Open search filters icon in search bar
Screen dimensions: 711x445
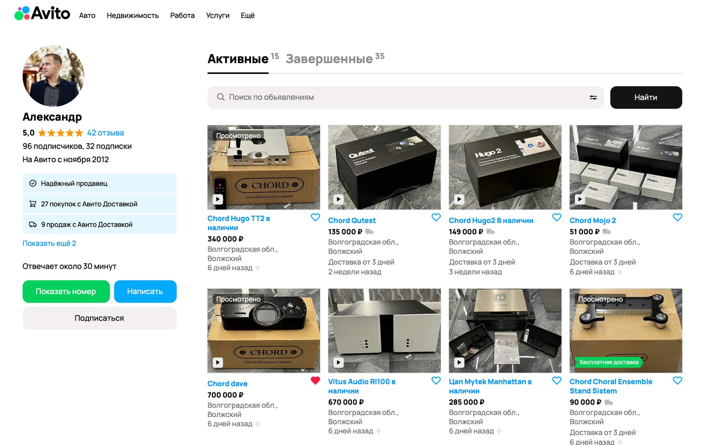(x=593, y=98)
